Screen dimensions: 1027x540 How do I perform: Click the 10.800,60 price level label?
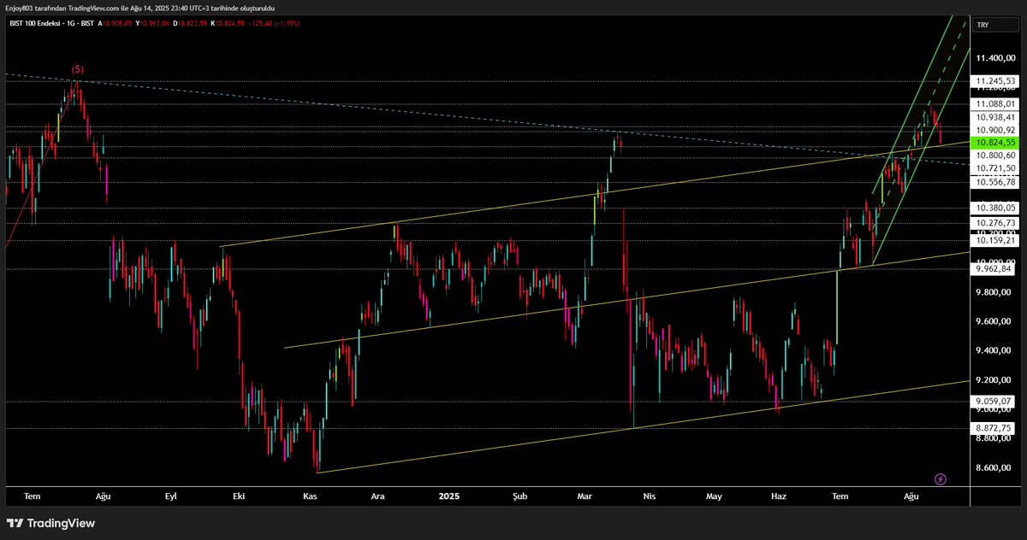[x=993, y=156]
